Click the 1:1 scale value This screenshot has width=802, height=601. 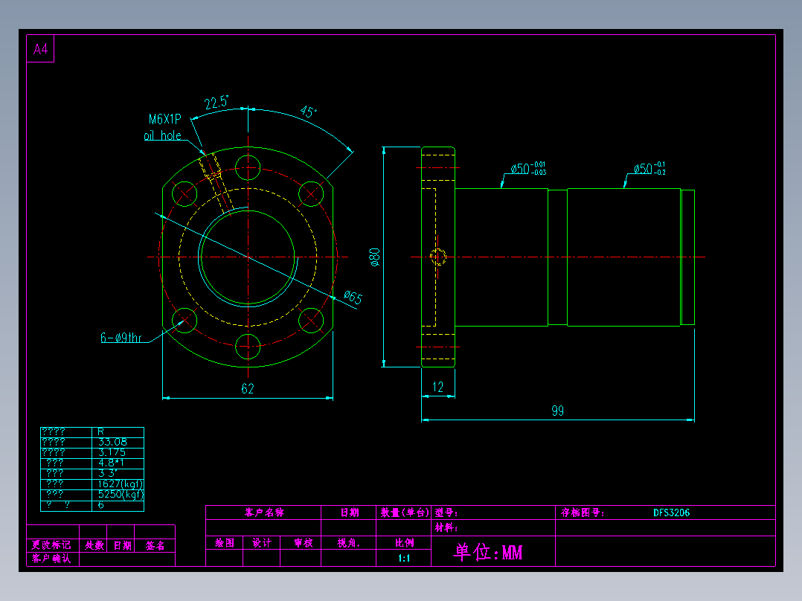pos(404,558)
